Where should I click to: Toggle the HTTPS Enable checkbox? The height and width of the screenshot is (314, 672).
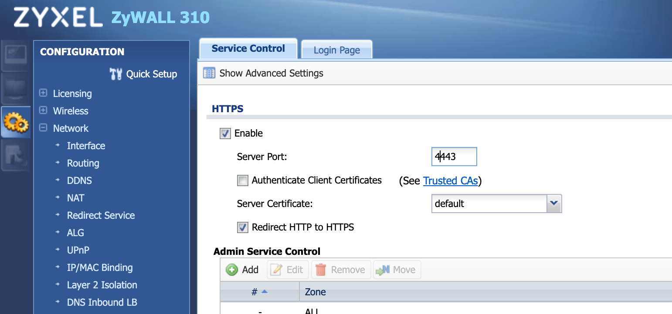(225, 133)
